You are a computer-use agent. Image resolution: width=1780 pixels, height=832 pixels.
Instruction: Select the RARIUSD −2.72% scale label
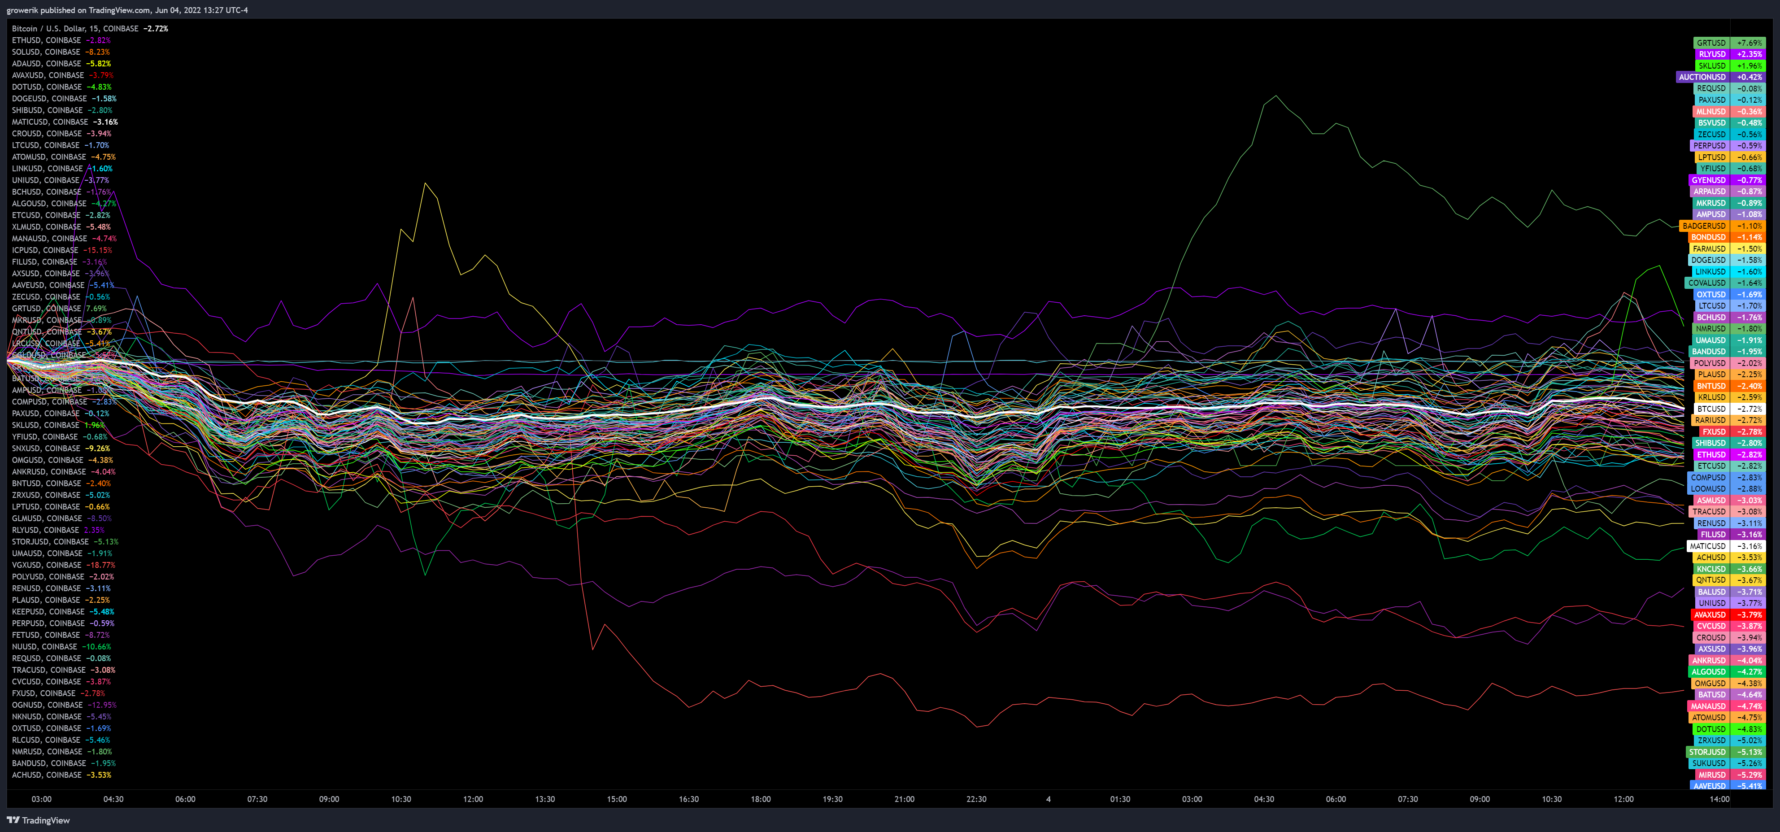click(x=1728, y=420)
